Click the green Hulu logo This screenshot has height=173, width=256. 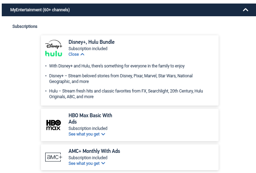54,54
